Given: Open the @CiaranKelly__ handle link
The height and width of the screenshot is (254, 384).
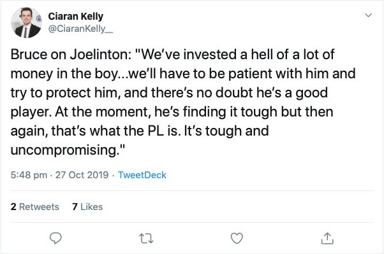Looking at the screenshot, I should coord(80,29).
